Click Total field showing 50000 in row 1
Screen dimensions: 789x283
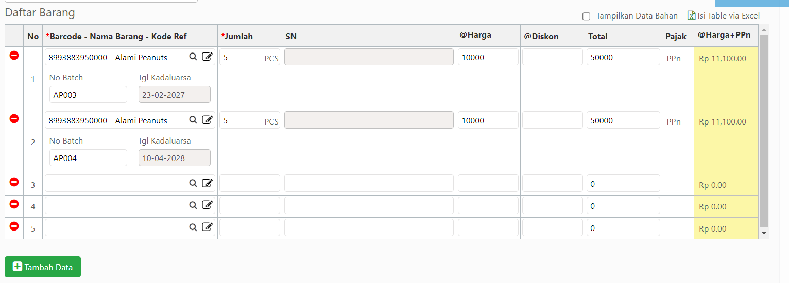tap(623, 57)
